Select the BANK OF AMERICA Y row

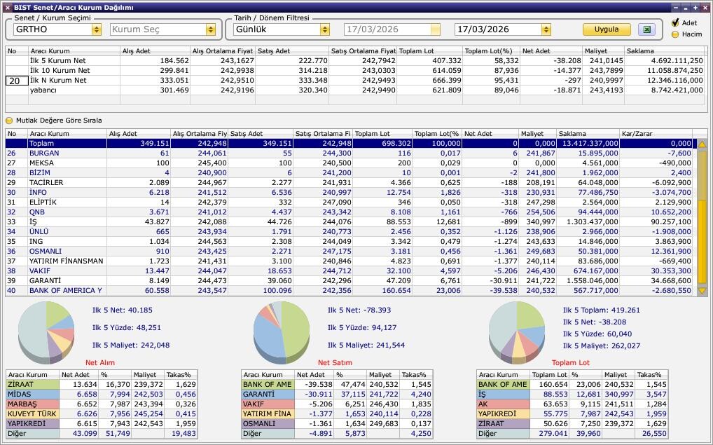click(65, 290)
